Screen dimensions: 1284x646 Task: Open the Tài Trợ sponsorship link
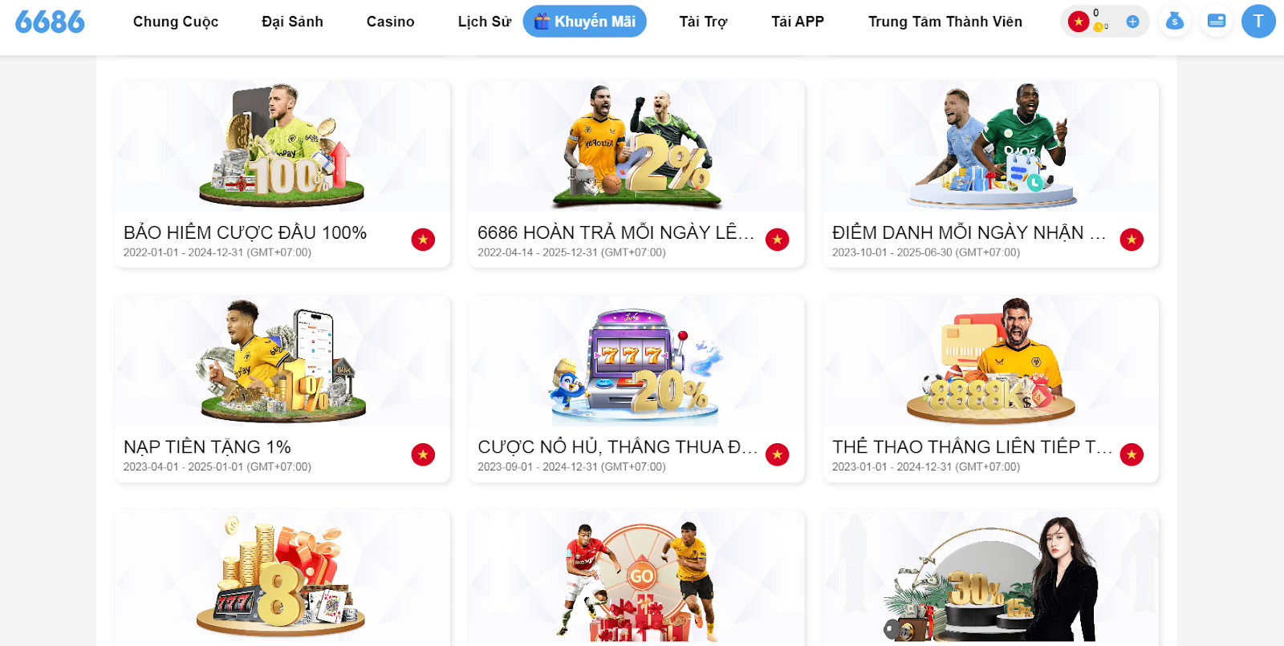[x=703, y=22]
